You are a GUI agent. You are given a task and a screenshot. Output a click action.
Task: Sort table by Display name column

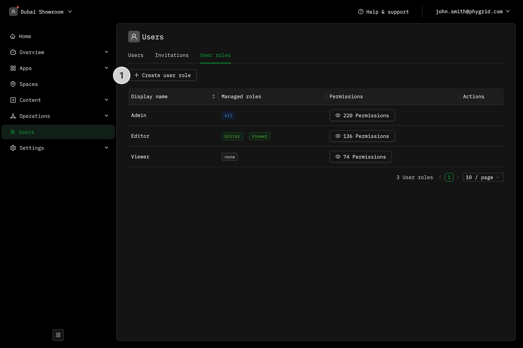click(x=213, y=96)
